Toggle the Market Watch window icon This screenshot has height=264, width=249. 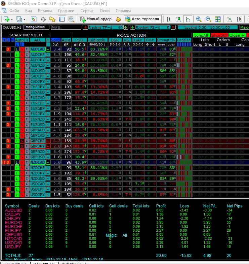34,19
